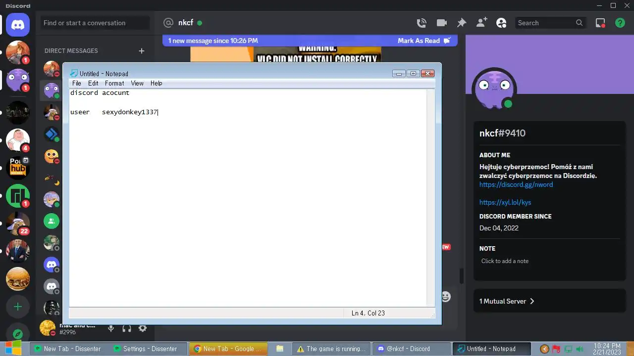Click Find or start a conversation box
This screenshot has width=634, height=356.
pos(95,23)
